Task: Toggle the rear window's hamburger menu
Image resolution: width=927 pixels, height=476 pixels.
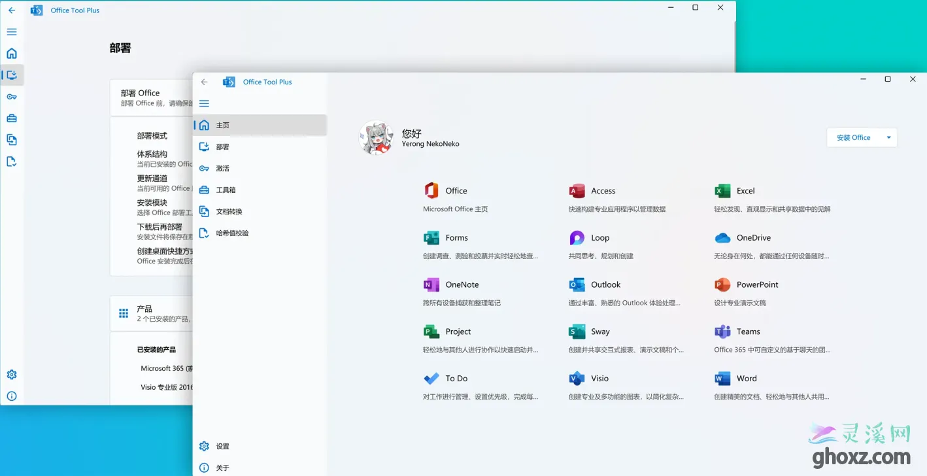Action: coord(12,32)
